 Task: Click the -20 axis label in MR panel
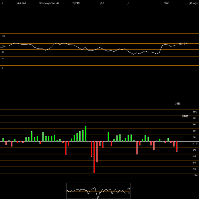194,150
